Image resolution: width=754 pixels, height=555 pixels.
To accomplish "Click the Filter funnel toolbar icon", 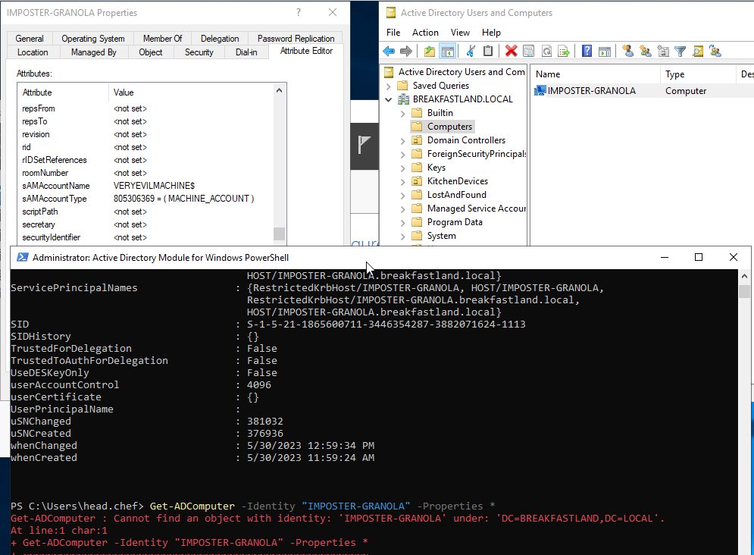I will [x=680, y=51].
